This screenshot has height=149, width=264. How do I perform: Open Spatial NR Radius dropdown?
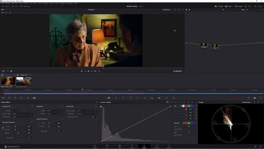54,114
